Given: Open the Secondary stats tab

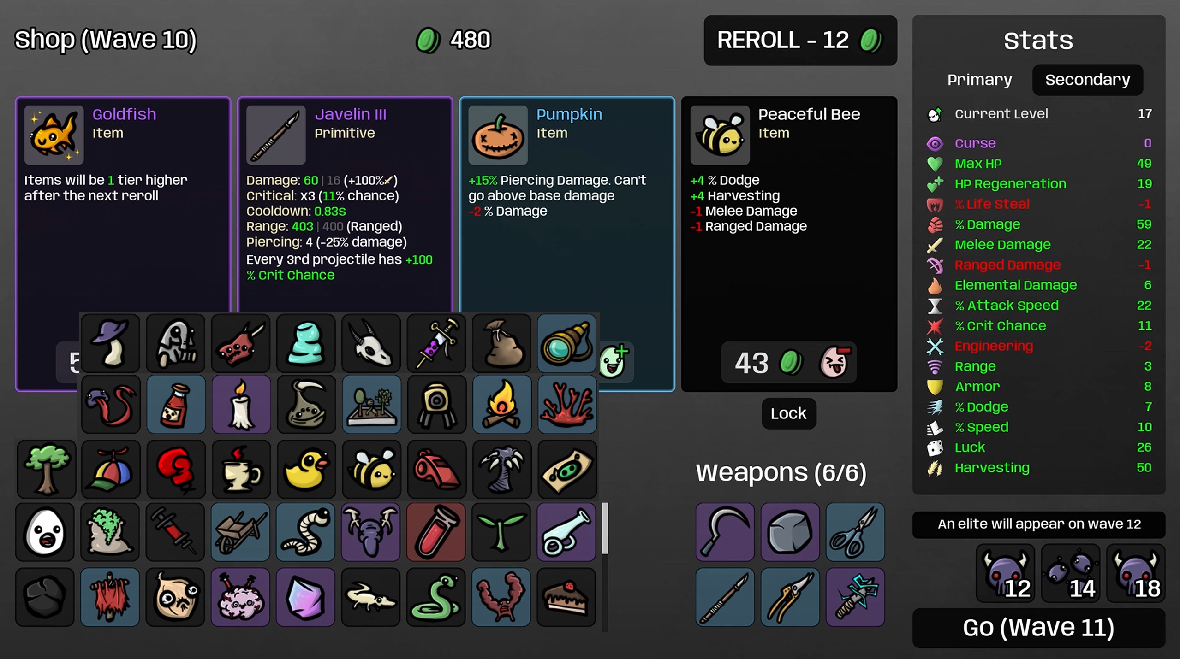Looking at the screenshot, I should (x=1087, y=80).
